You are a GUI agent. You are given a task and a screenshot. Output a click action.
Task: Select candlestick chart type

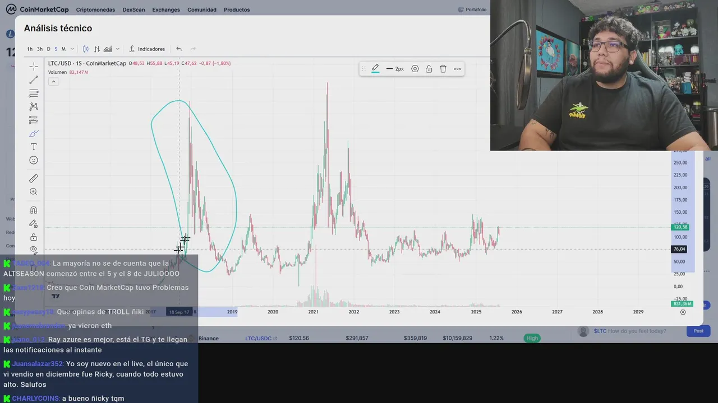click(86, 49)
